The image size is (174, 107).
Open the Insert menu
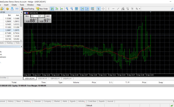6,5
